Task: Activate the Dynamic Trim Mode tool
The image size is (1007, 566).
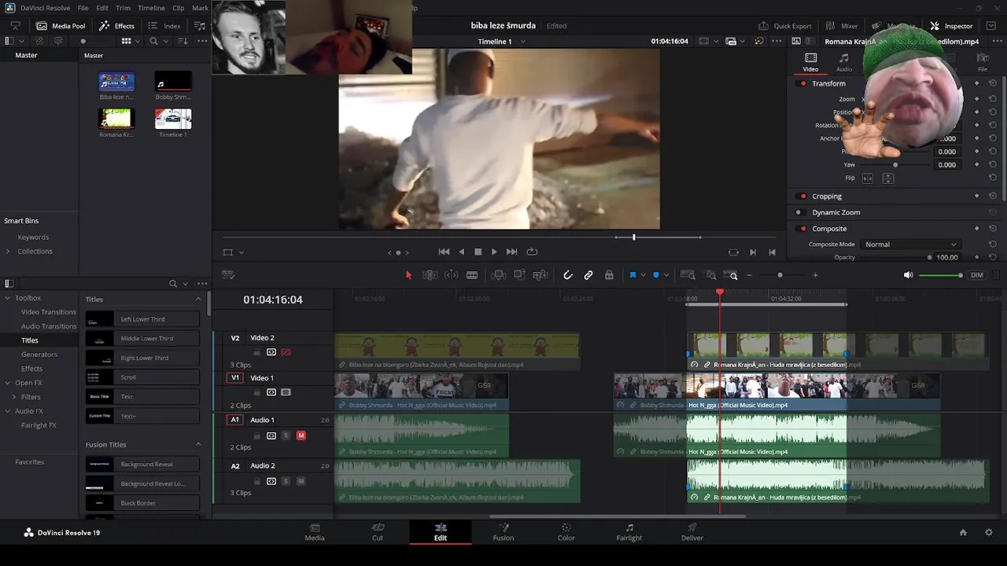Action: pos(452,275)
